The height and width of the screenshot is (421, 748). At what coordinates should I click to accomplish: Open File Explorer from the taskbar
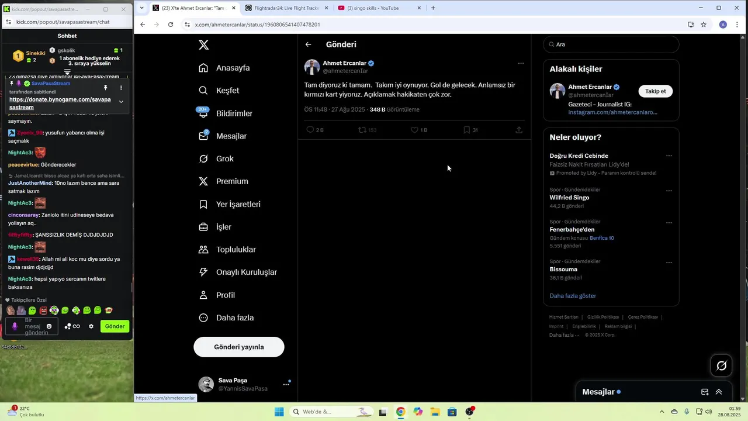tap(435, 412)
